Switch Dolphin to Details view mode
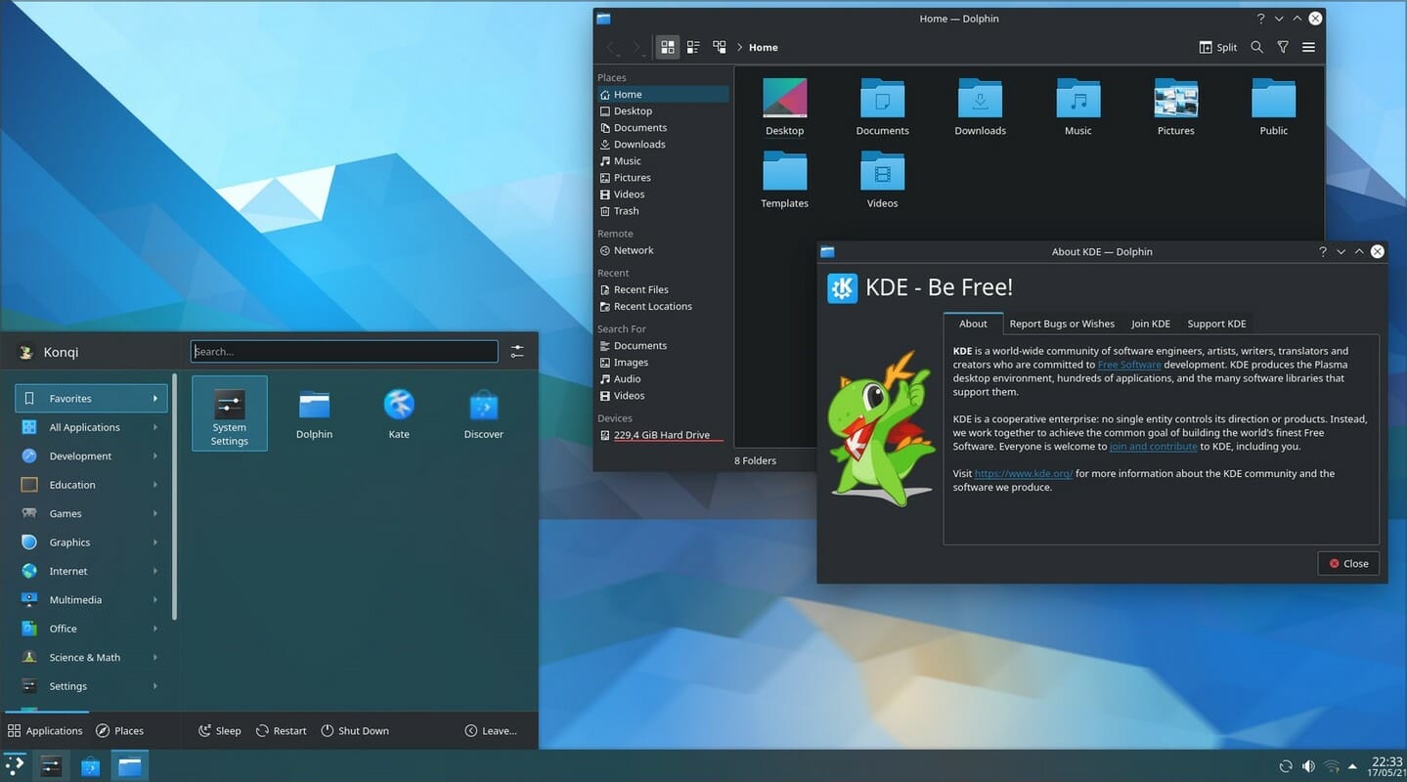The width and height of the screenshot is (1407, 782). [x=720, y=47]
